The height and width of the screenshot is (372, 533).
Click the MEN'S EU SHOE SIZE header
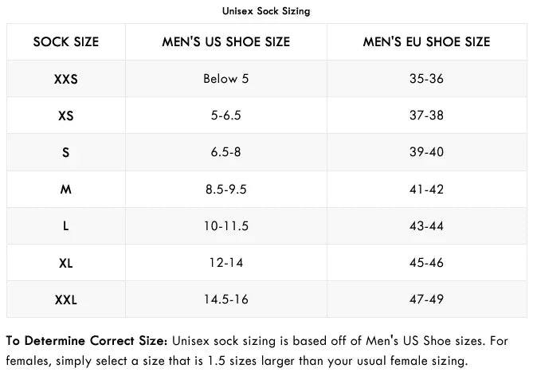pyautogui.click(x=426, y=41)
